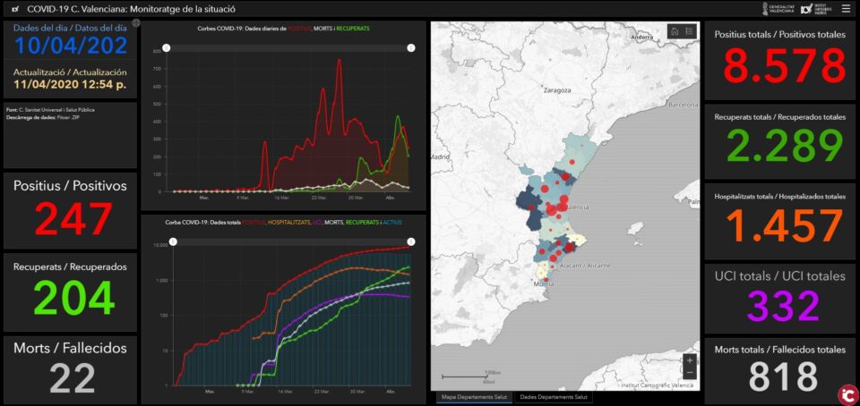Viewport: 860px width, 406px height.
Task: Zoom in on the map with plus
Action: click(x=690, y=360)
